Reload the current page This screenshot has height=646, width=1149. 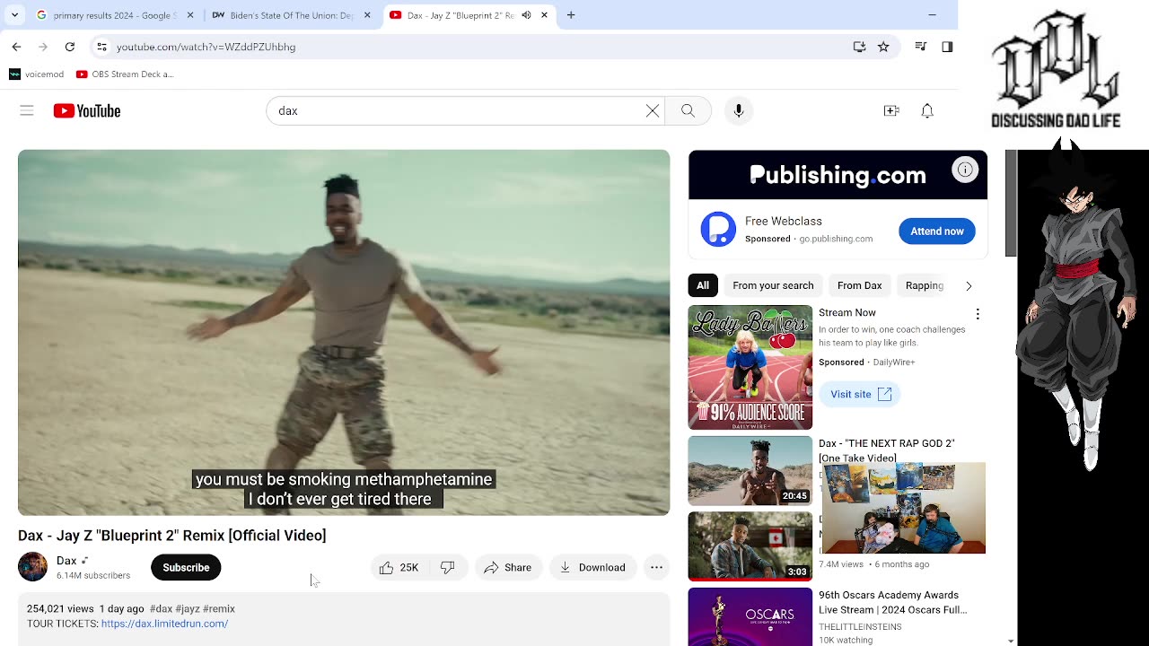[70, 47]
